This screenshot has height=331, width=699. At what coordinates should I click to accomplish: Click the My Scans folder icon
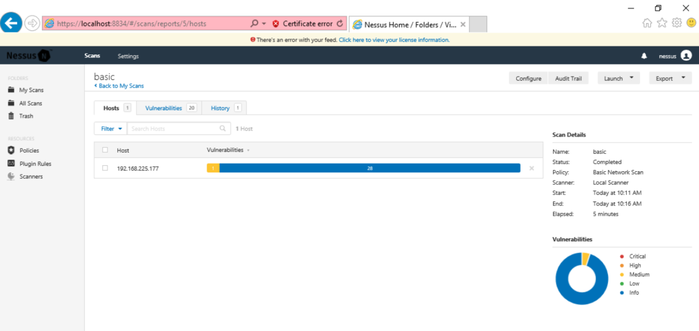(x=11, y=90)
